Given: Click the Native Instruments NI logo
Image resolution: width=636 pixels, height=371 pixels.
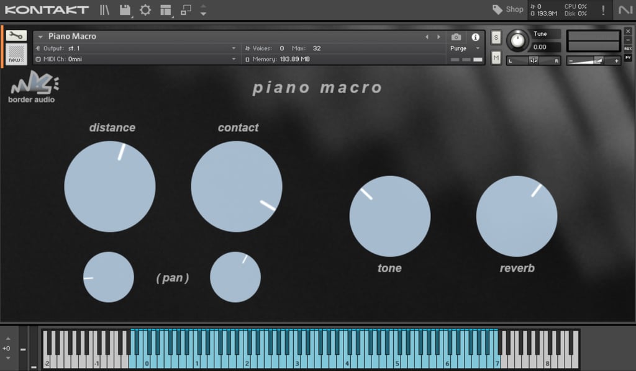Looking at the screenshot, I should [x=625, y=10].
